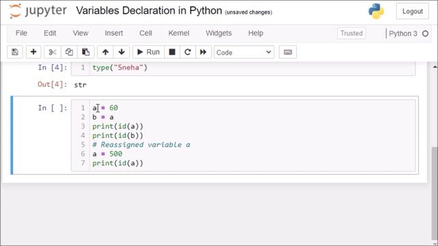This screenshot has width=438, height=246.
Task: Rename notebook via the title 'Variables Declaration in Python'
Action: click(x=149, y=11)
